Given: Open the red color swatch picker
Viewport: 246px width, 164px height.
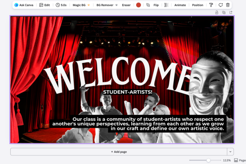Looking at the screenshot, I should click(x=139, y=5).
